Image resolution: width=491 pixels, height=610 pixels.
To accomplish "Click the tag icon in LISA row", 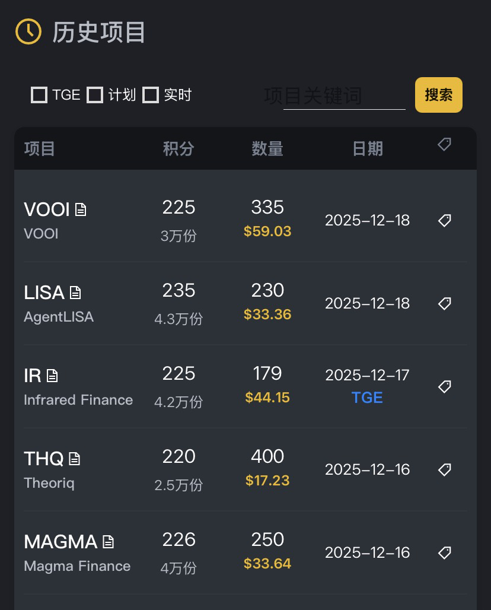I will [x=445, y=303].
